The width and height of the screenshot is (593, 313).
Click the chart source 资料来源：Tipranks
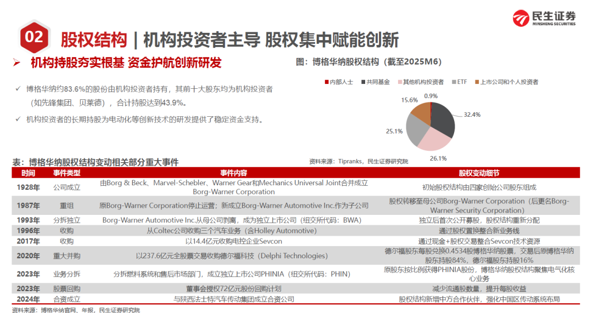pyautogui.click(x=359, y=161)
